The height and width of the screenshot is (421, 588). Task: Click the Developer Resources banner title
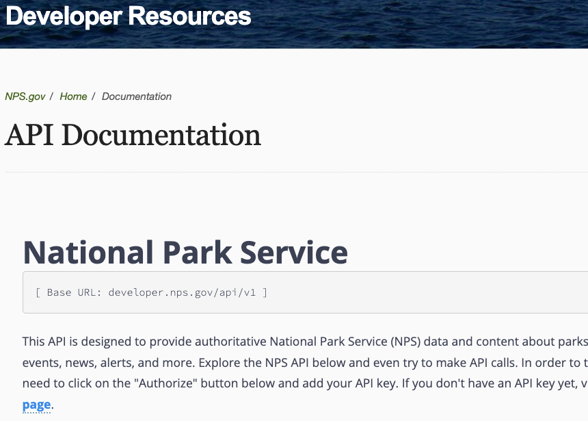129,16
